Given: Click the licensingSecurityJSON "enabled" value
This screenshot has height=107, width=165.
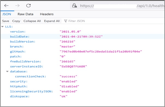Looking at the screenshot, I should [x=68, y=91].
